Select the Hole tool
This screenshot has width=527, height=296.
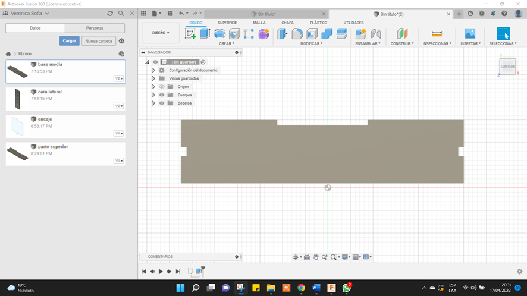[234, 34]
